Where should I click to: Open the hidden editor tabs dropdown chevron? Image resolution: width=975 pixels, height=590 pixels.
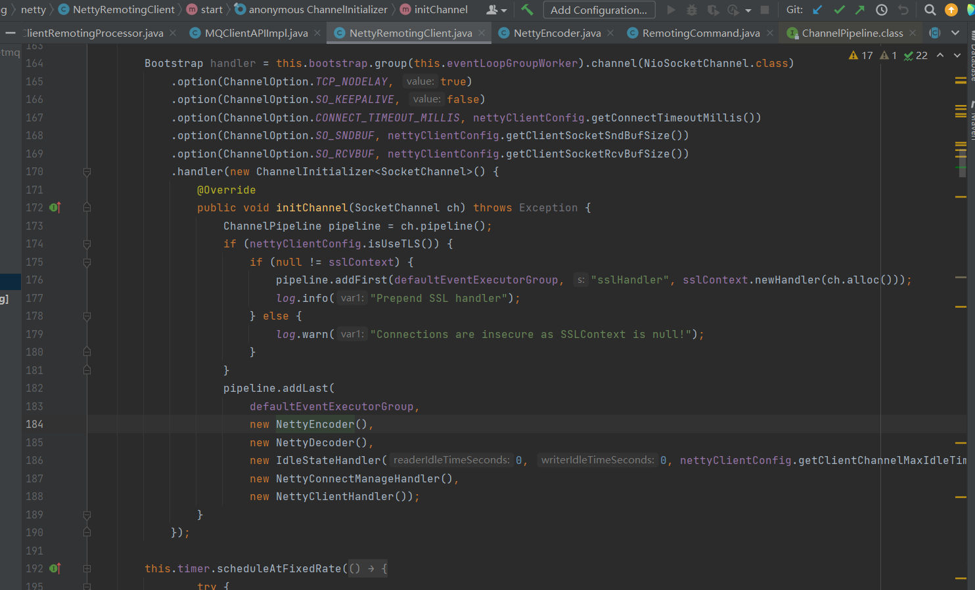[x=955, y=33]
